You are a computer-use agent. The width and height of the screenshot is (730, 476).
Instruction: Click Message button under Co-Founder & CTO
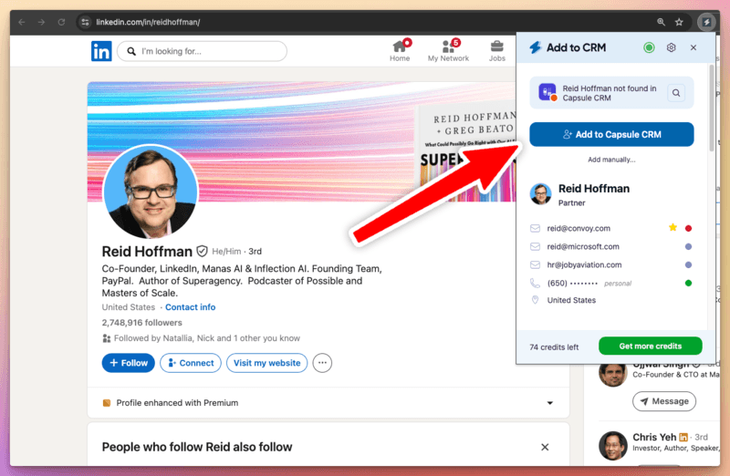[664, 401]
